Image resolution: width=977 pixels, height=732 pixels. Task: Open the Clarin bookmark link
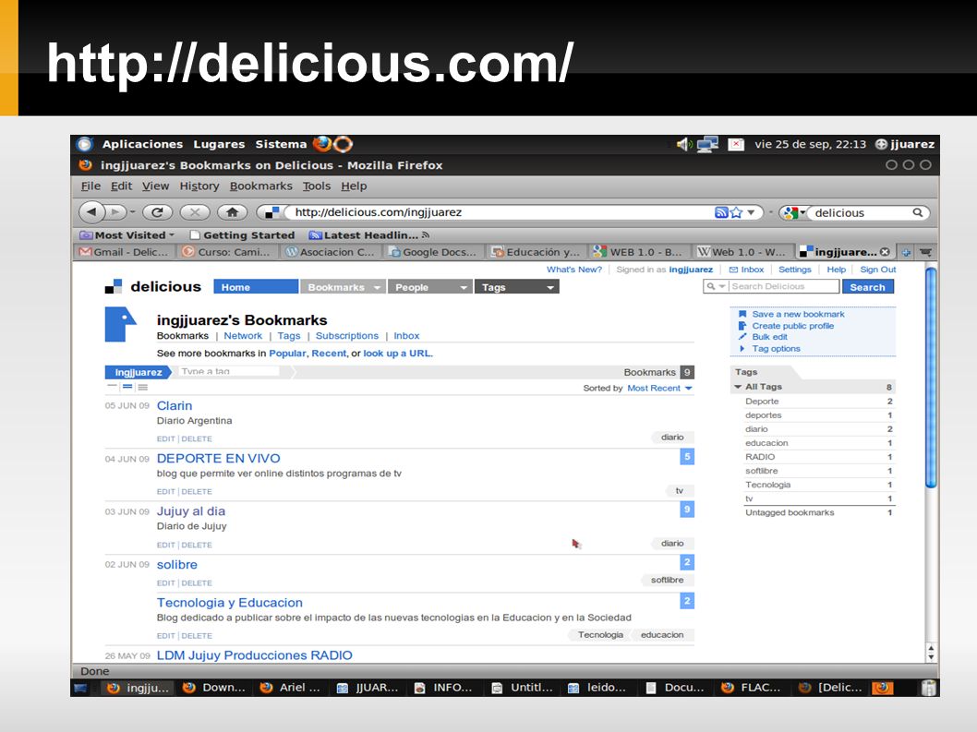tap(175, 405)
